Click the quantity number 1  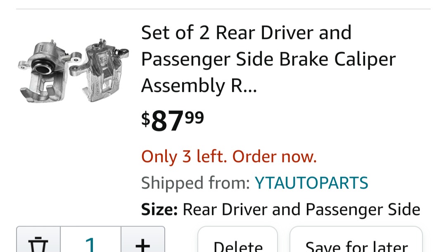pos(90,243)
